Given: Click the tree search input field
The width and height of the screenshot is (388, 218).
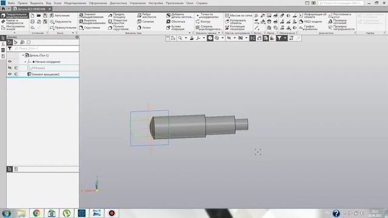Looking at the screenshot, I should click(46, 48).
